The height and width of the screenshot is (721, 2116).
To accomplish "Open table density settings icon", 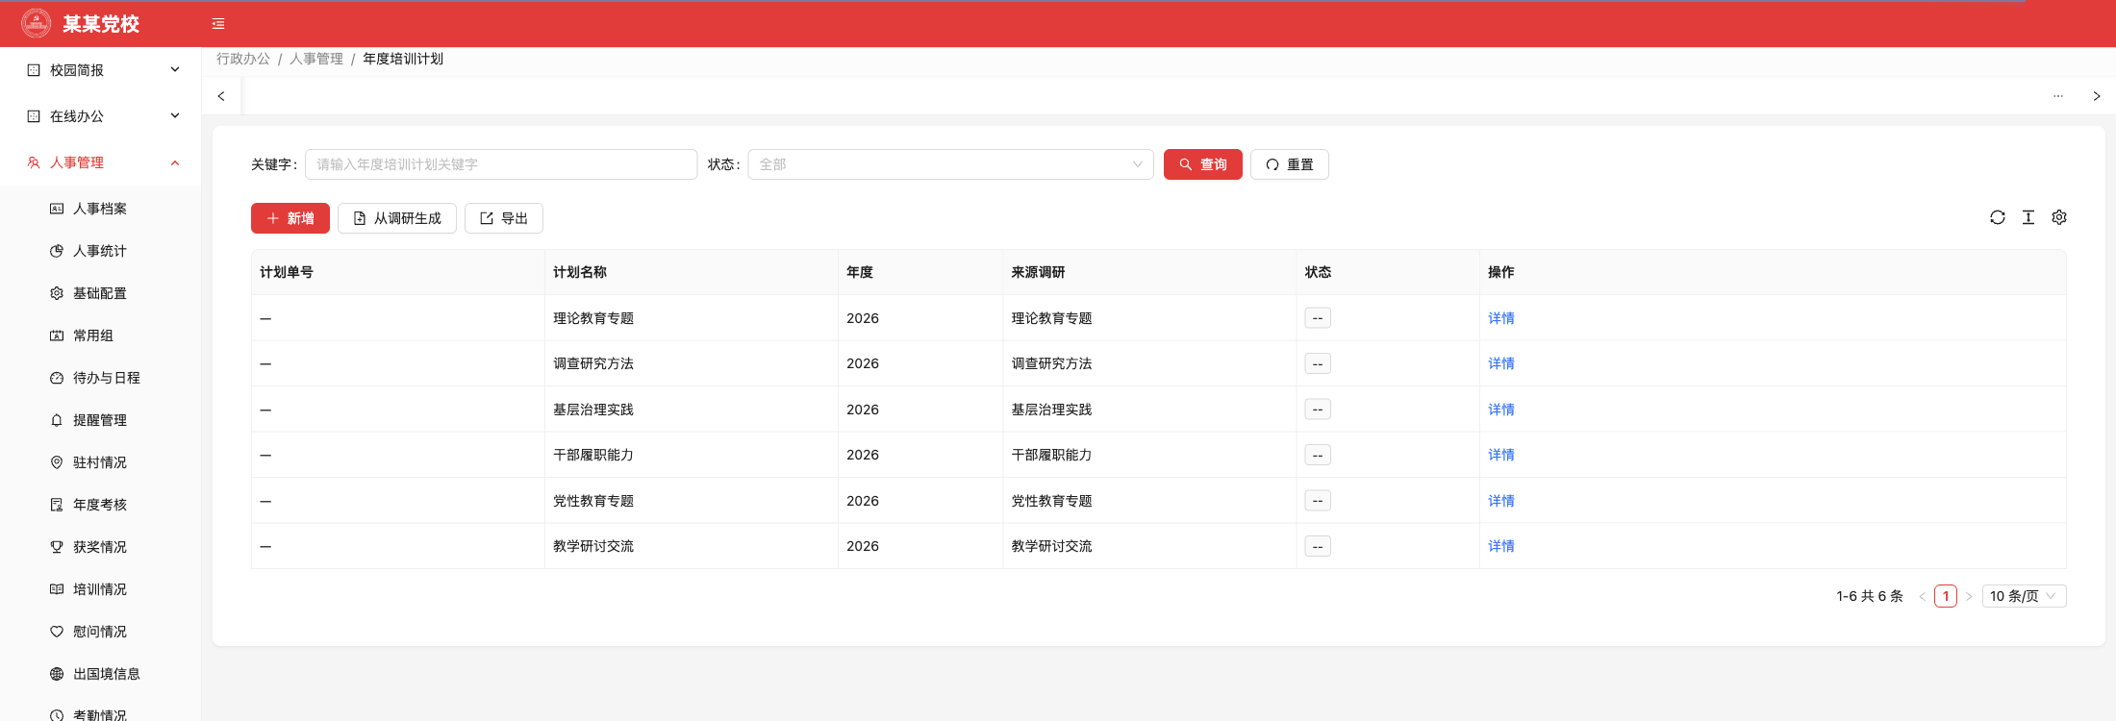I will pyautogui.click(x=2028, y=217).
